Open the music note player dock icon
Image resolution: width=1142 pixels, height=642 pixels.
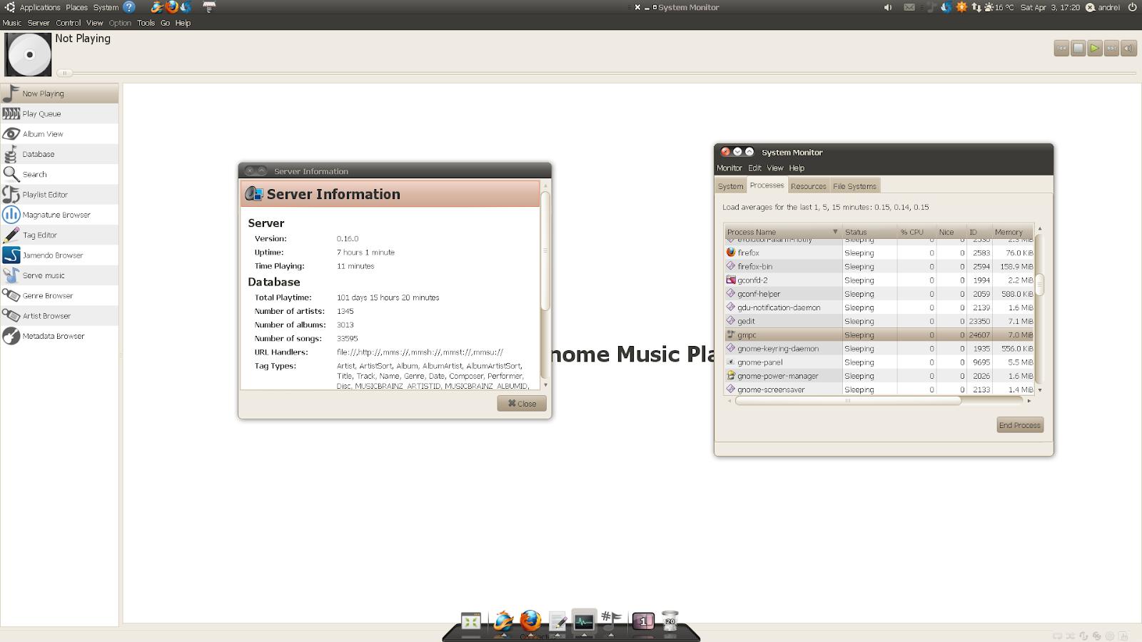coord(611,620)
